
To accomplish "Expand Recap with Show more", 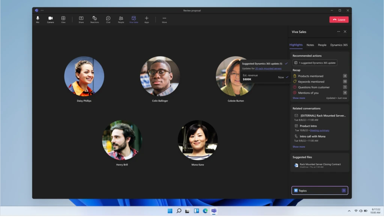I will [x=299, y=98].
